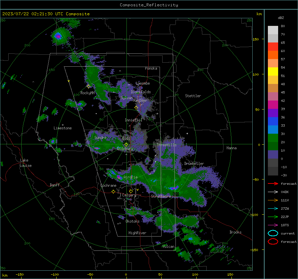The width and height of the screenshot is (298, 279).
Task: Click the yellow diamond marker near Cochrane
Action: [113, 191]
